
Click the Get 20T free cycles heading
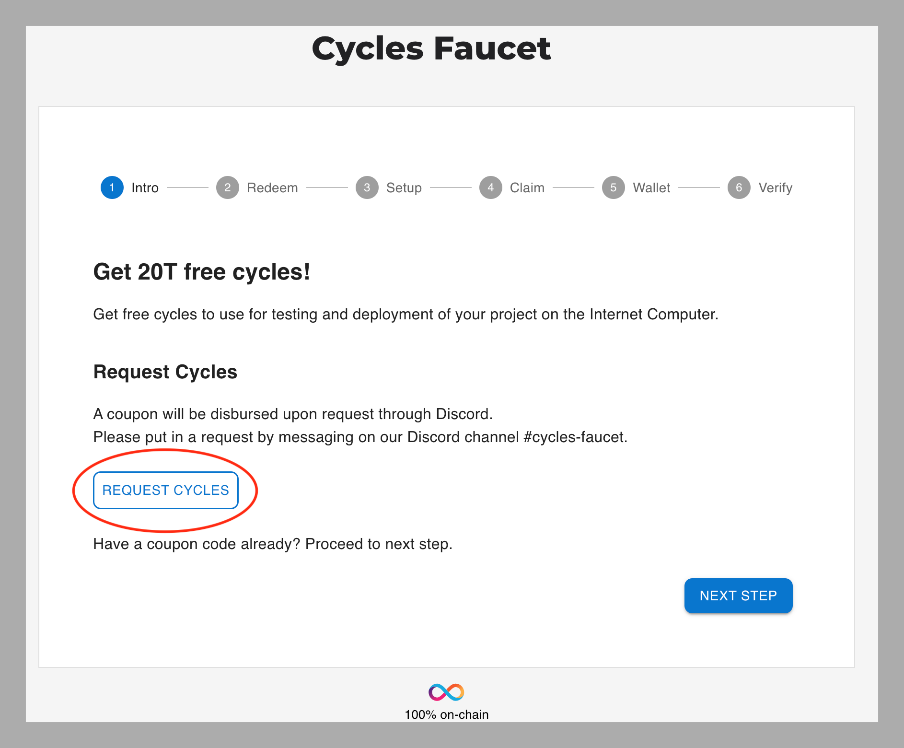pyautogui.click(x=202, y=272)
